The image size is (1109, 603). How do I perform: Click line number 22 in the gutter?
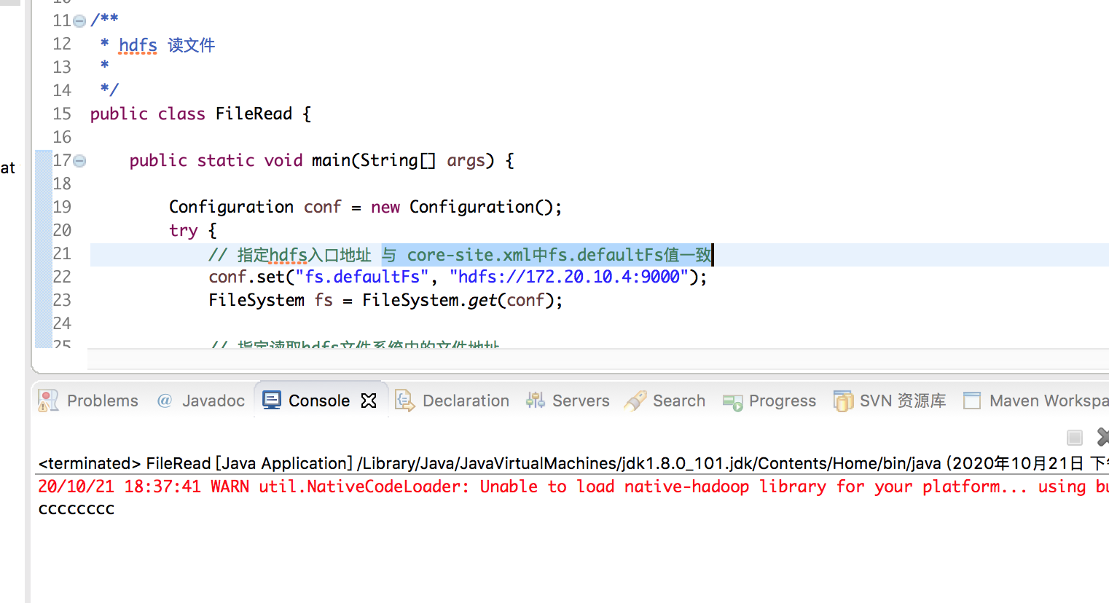pos(62,277)
